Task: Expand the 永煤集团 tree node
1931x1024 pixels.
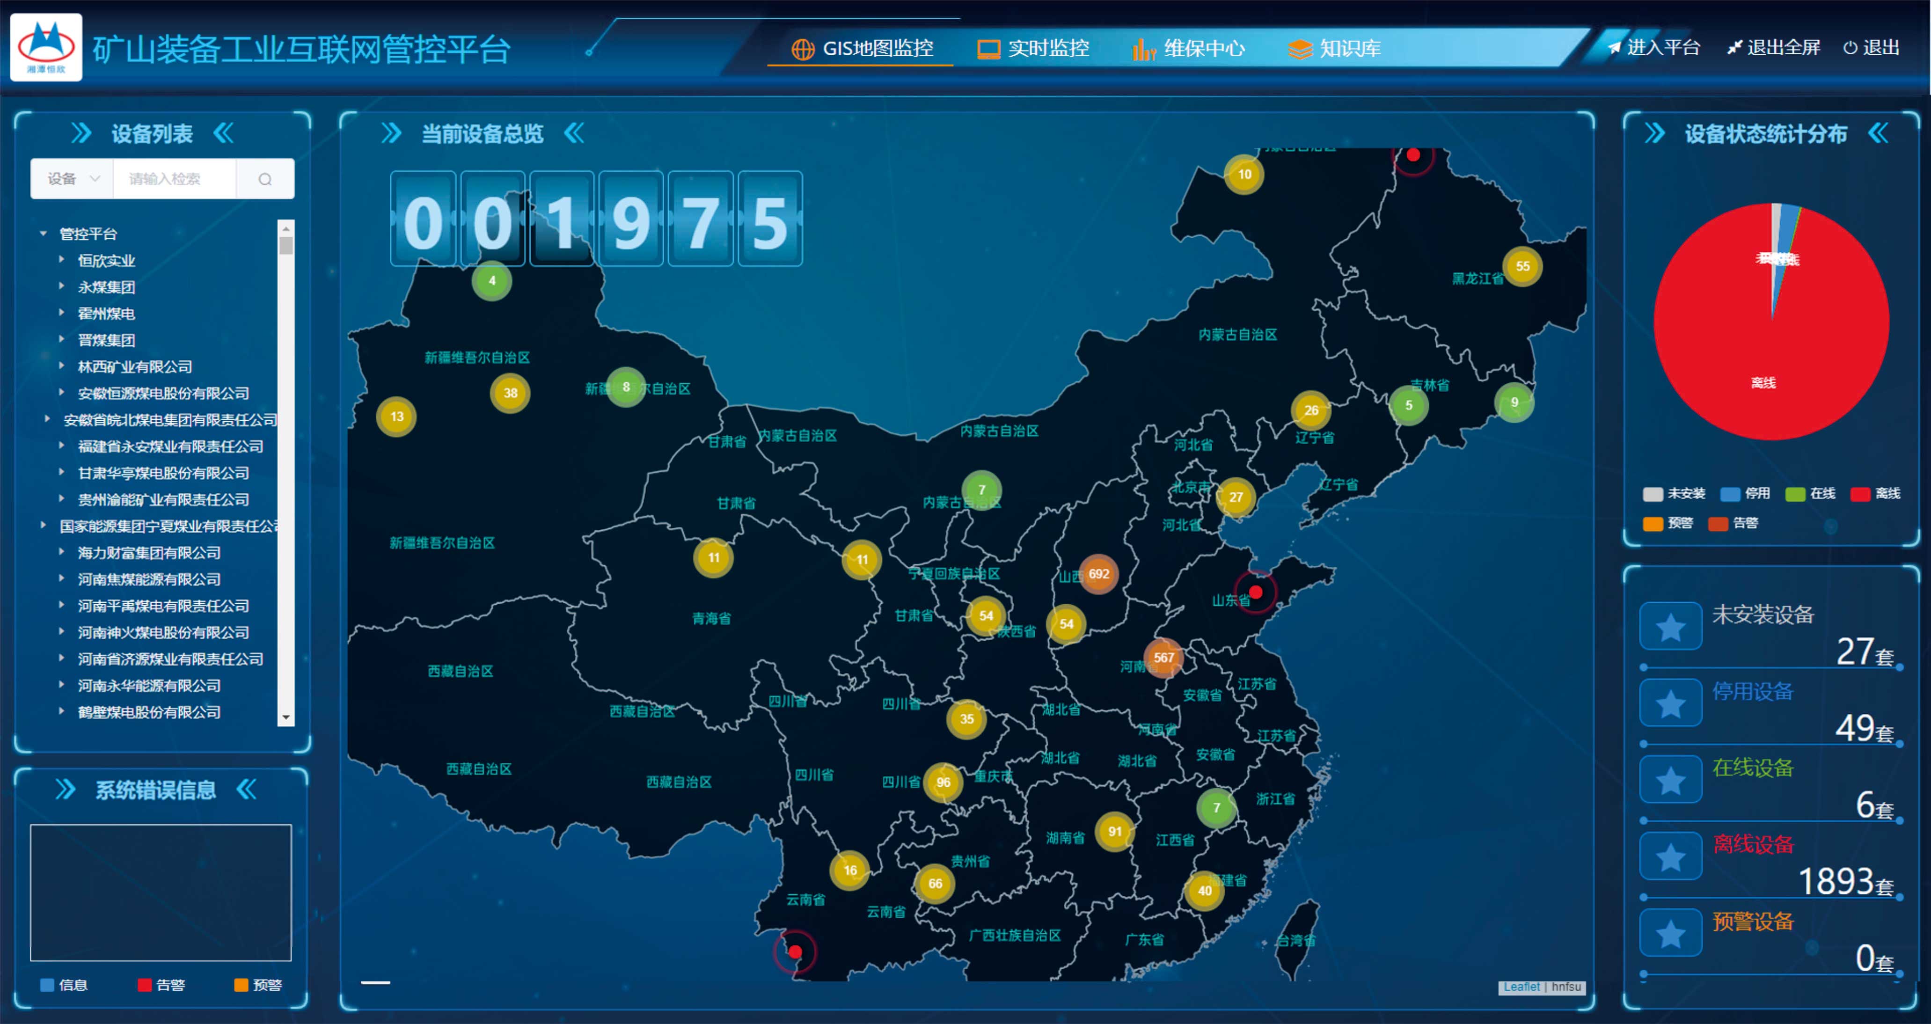Action: tap(61, 286)
